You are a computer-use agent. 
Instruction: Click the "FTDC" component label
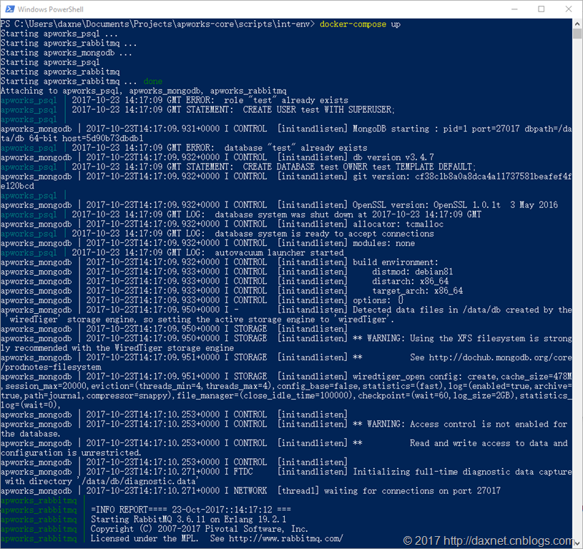(x=243, y=472)
